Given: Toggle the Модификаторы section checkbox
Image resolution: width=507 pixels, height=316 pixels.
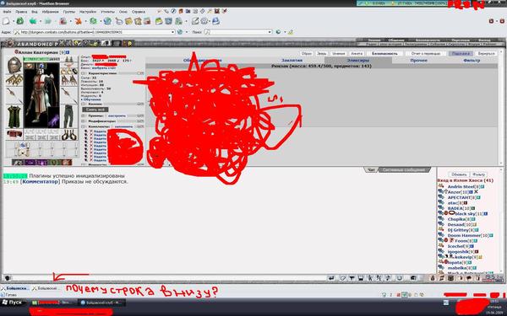Looking at the screenshot, I should (x=84, y=121).
